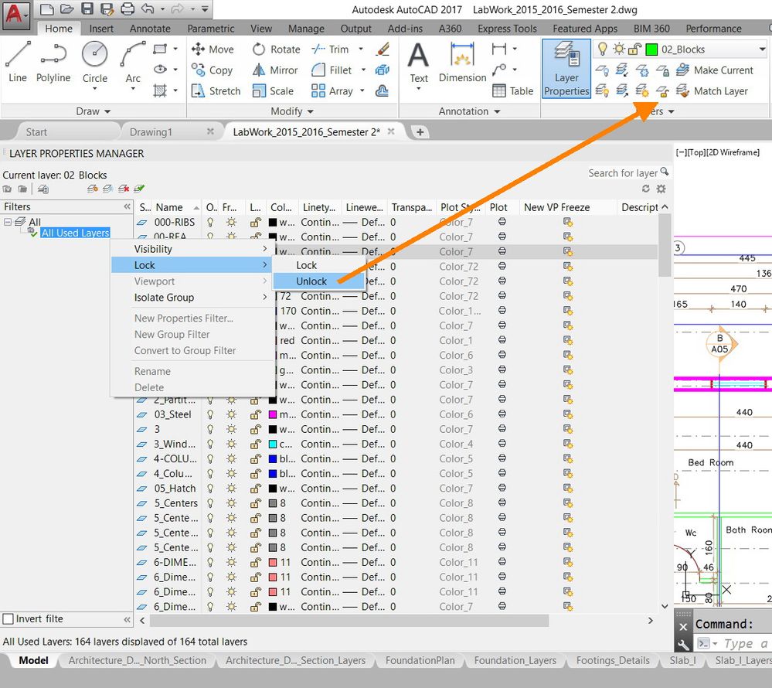Toggle lock padlock for layer 05_Hatch
The height and width of the screenshot is (688, 772).
pyautogui.click(x=256, y=488)
